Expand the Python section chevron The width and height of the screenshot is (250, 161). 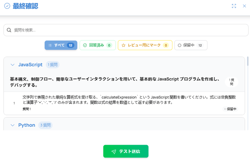(x=13, y=125)
